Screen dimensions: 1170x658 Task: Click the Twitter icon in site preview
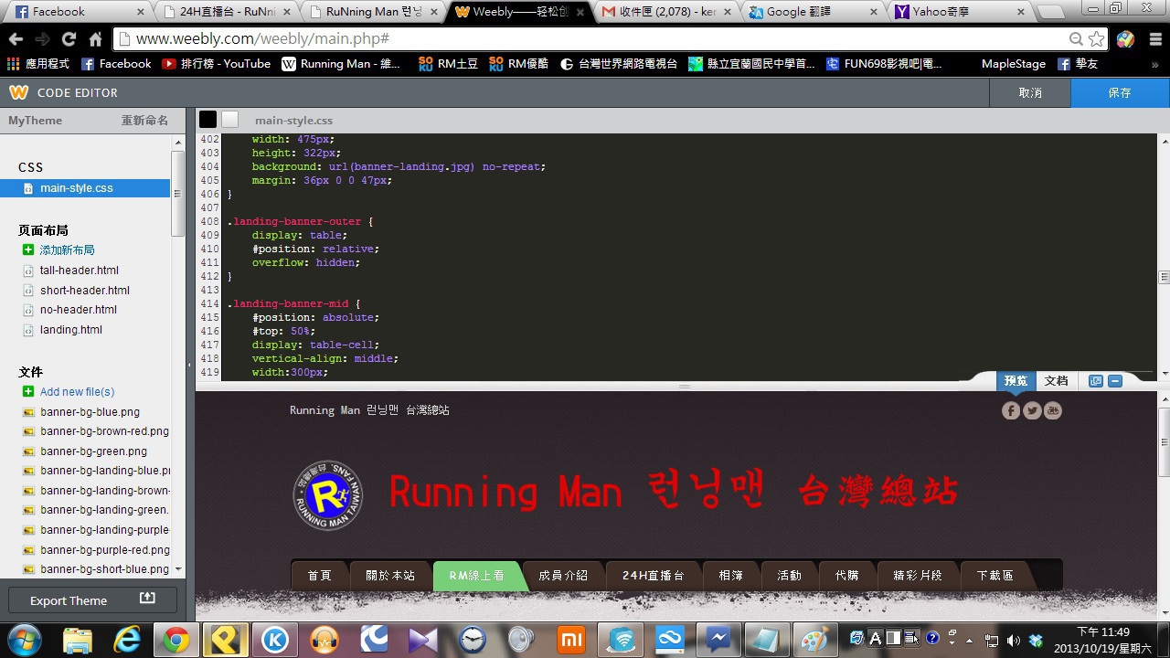(1032, 410)
